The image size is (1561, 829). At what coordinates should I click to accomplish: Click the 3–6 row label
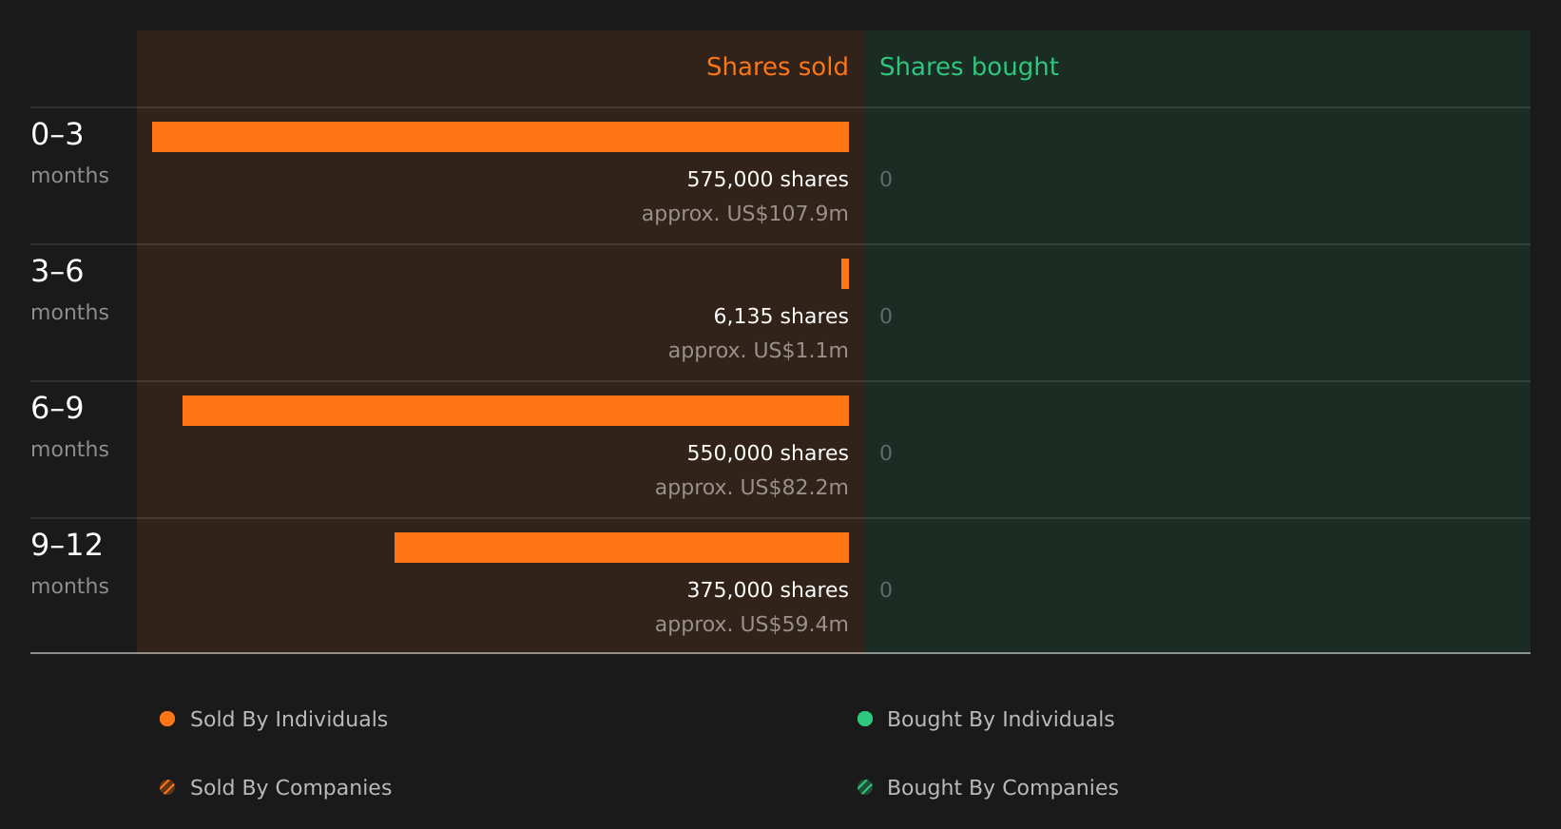point(57,272)
